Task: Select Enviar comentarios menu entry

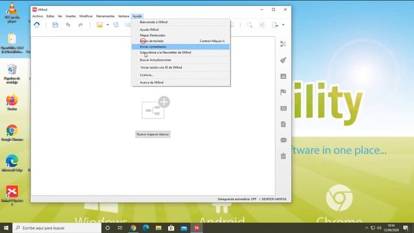Action: [181, 47]
